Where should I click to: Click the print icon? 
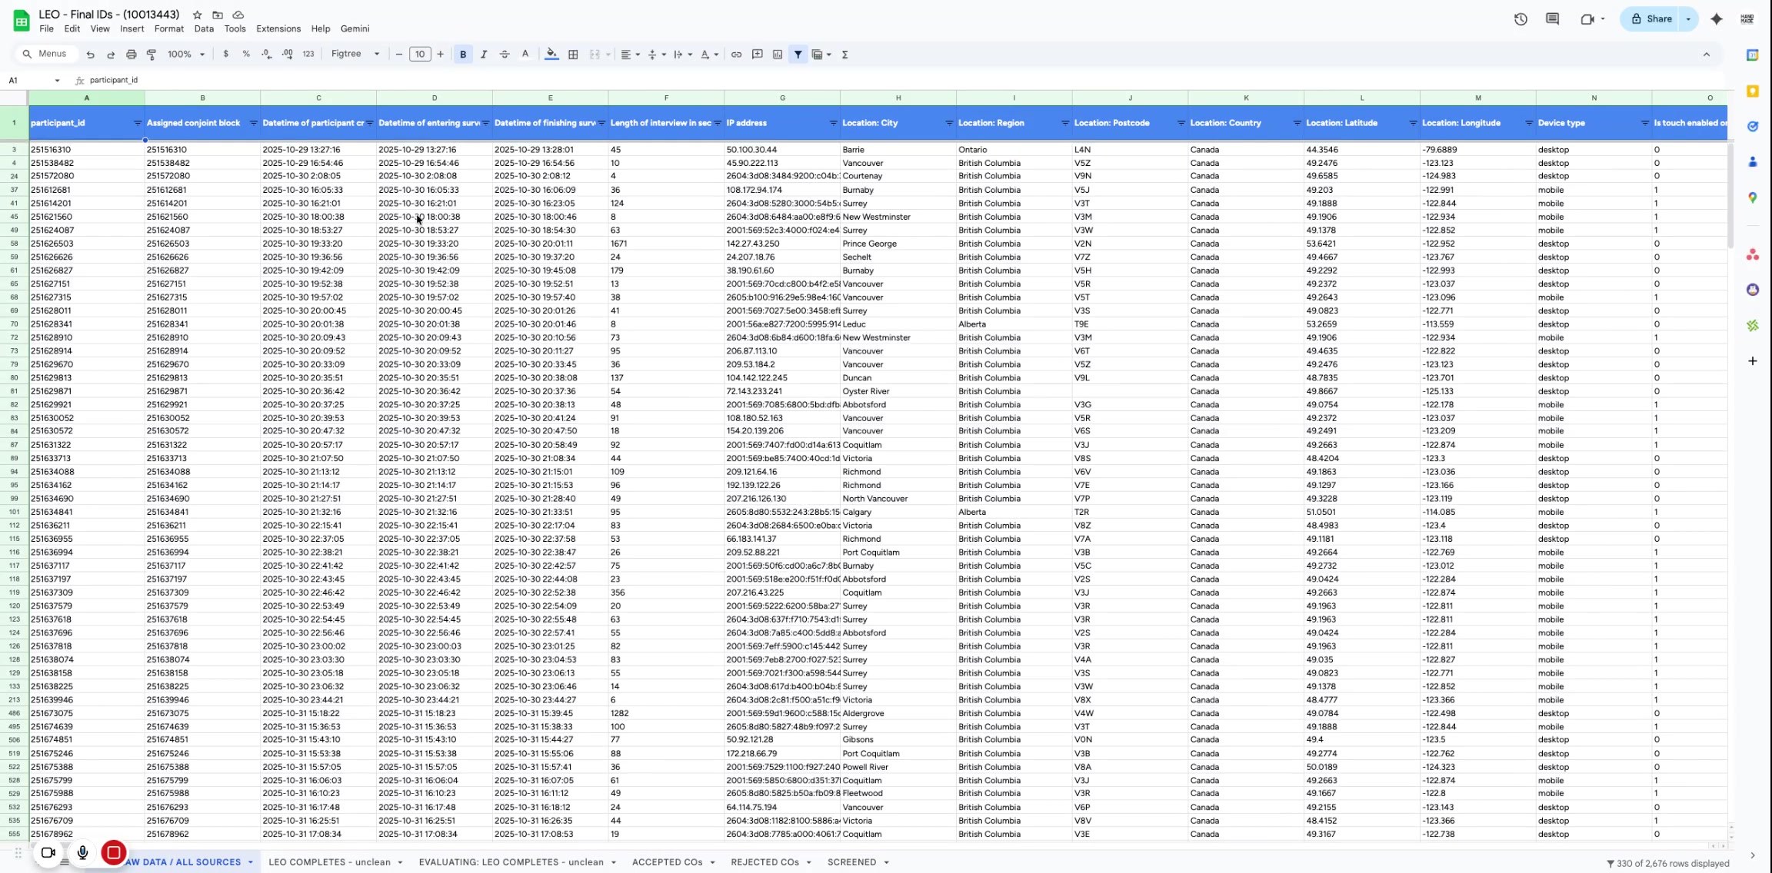[x=132, y=55]
